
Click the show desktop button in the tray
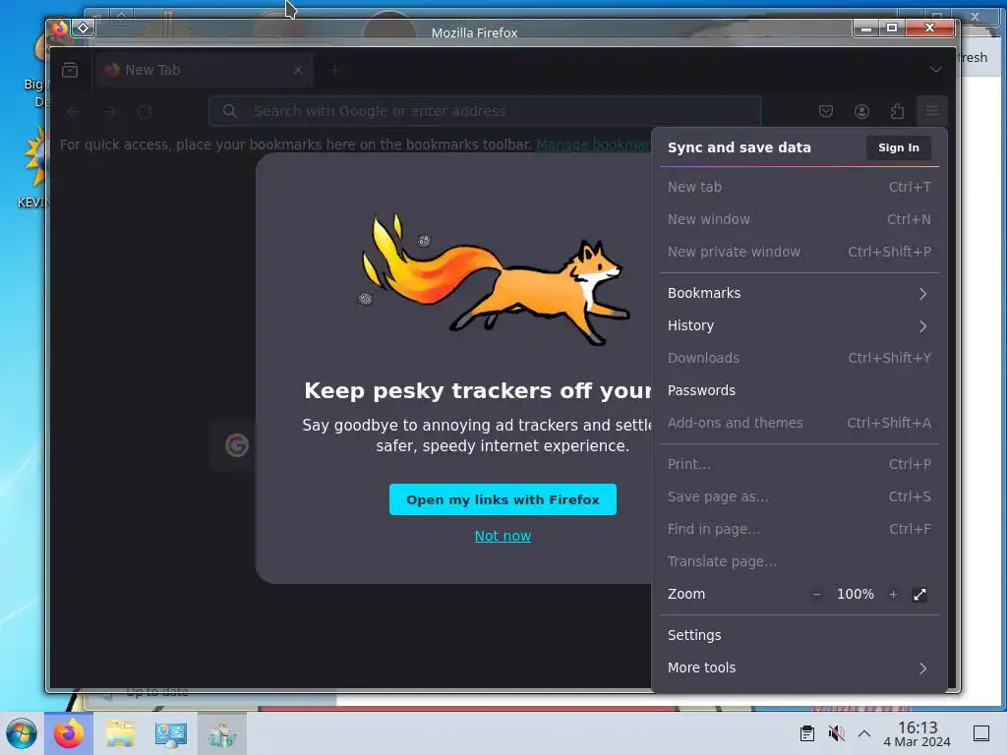(981, 733)
